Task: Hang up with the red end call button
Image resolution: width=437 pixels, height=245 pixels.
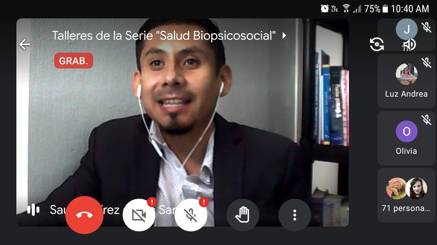Action: pos(84,215)
